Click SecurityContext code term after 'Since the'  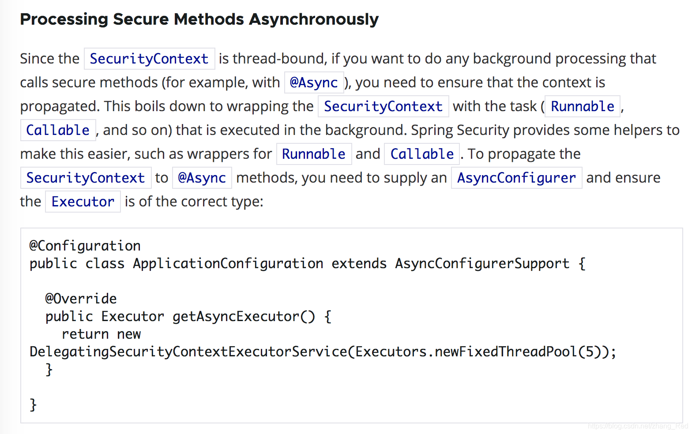(149, 59)
